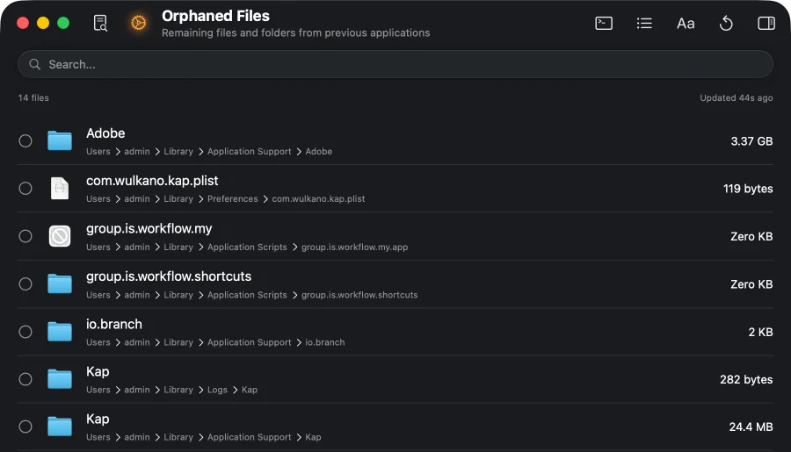Click Application Support in io.branch path
Image resolution: width=791 pixels, height=452 pixels.
[x=250, y=342]
